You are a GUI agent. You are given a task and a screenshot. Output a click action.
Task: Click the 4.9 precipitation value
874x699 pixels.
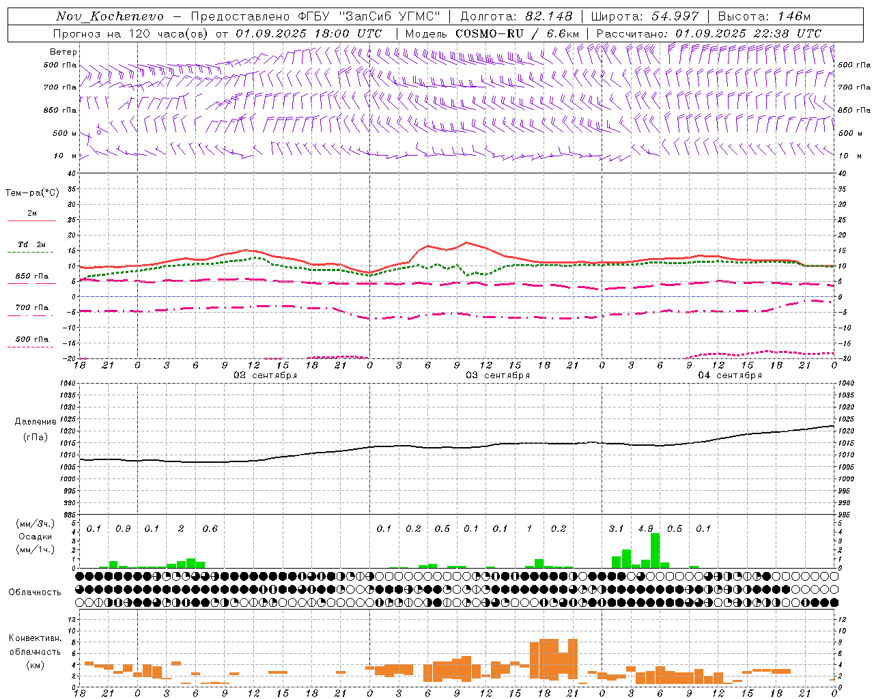645,529
